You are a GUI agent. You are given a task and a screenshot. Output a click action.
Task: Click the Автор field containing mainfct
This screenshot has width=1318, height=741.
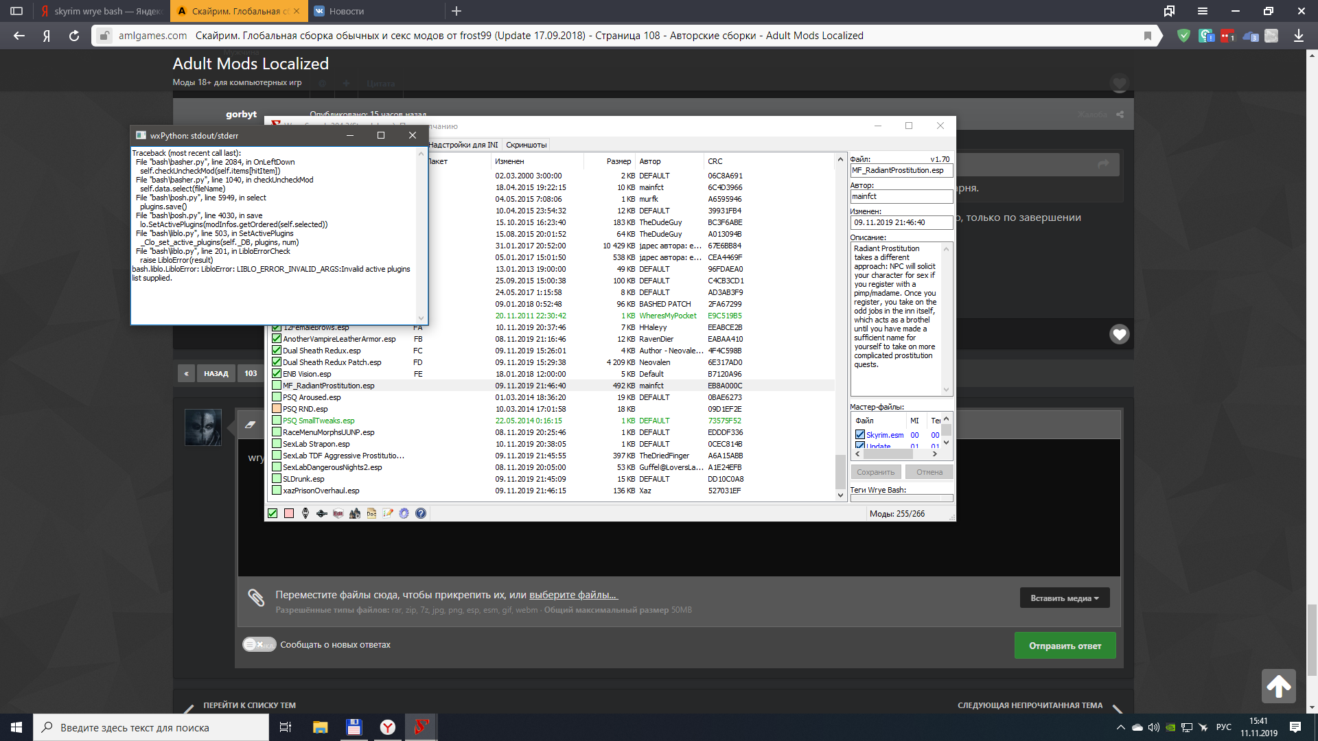901,197
